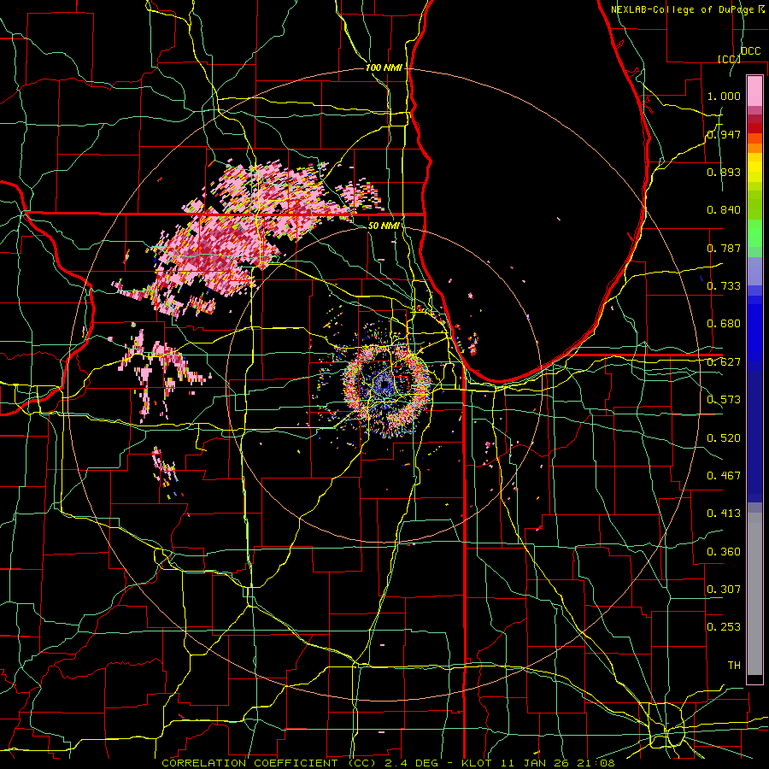Click the TH threshold label

click(x=734, y=665)
